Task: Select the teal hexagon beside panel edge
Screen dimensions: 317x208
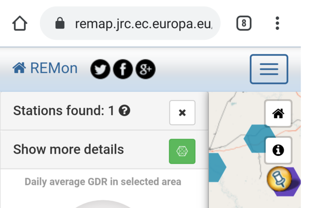Action: [217, 167]
